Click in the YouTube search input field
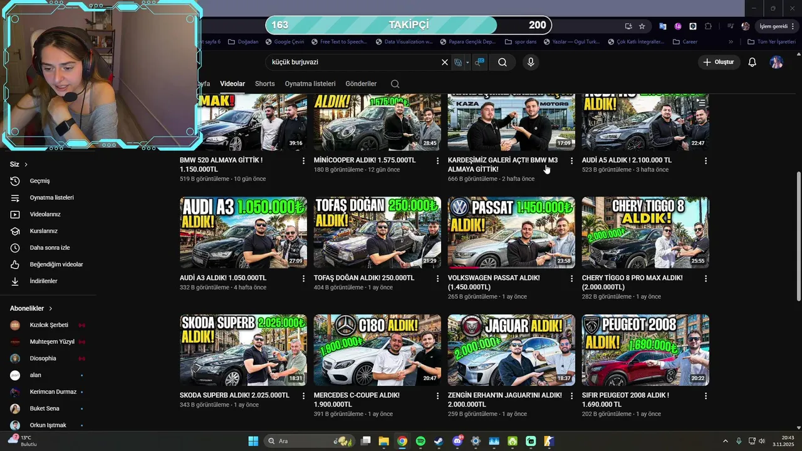The height and width of the screenshot is (451, 802). pos(354,63)
